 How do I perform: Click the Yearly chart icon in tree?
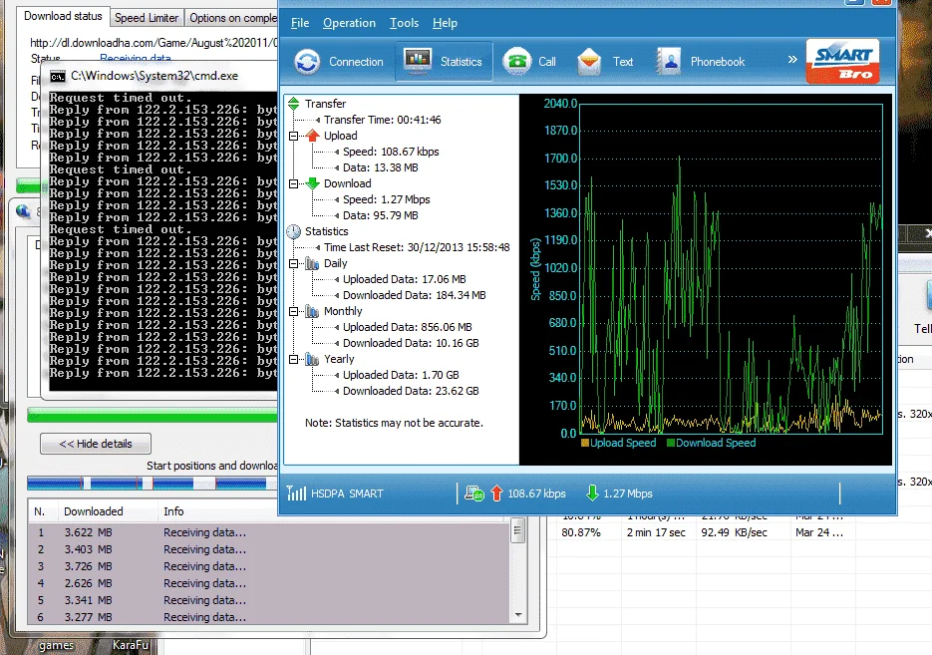click(312, 359)
